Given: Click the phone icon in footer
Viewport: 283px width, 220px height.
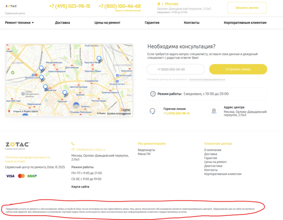Looking at the screenshot, I should 73,144.
